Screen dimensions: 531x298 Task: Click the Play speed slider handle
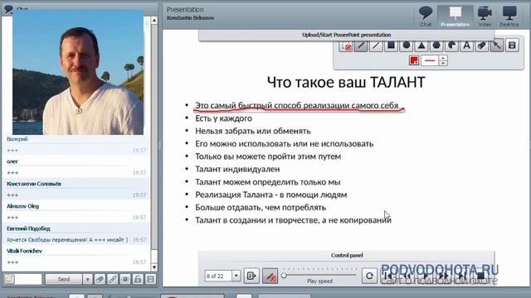point(284,276)
